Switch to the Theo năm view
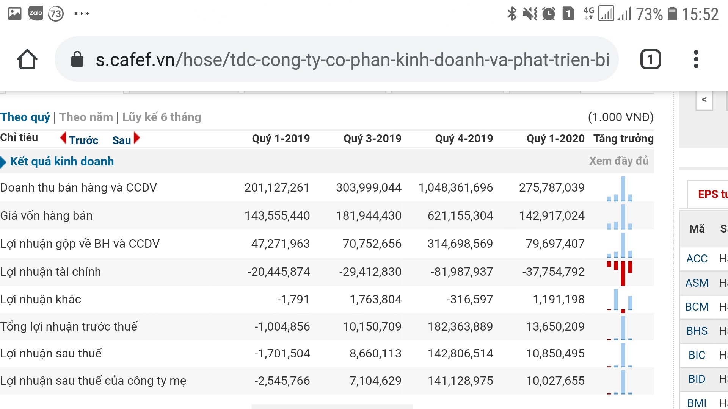The height and width of the screenshot is (409, 728). 86,117
